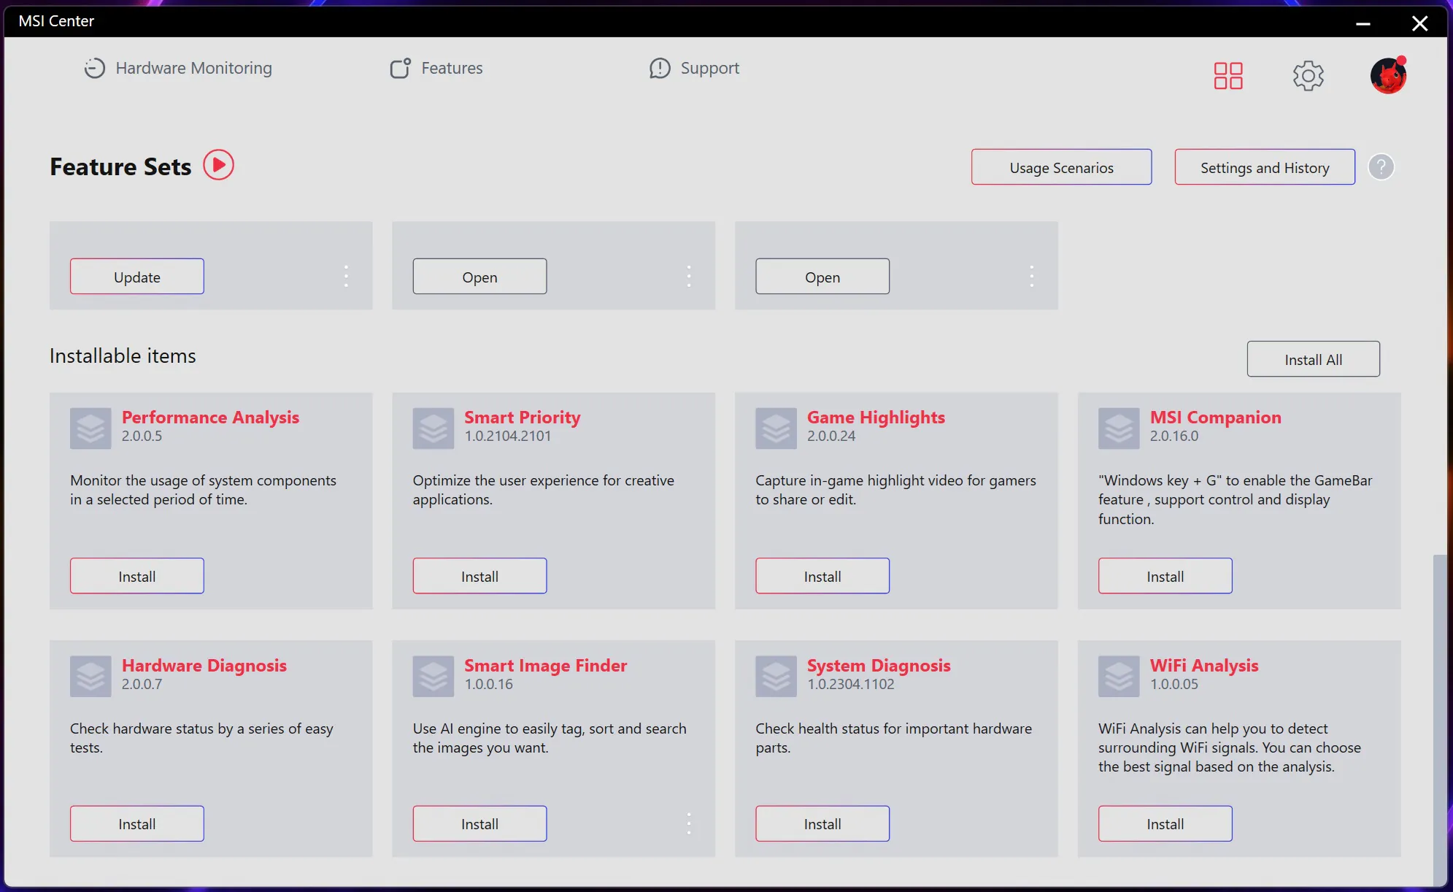This screenshot has width=1453, height=892.
Task: Click the Performance Analysis layers icon
Action: click(90, 428)
